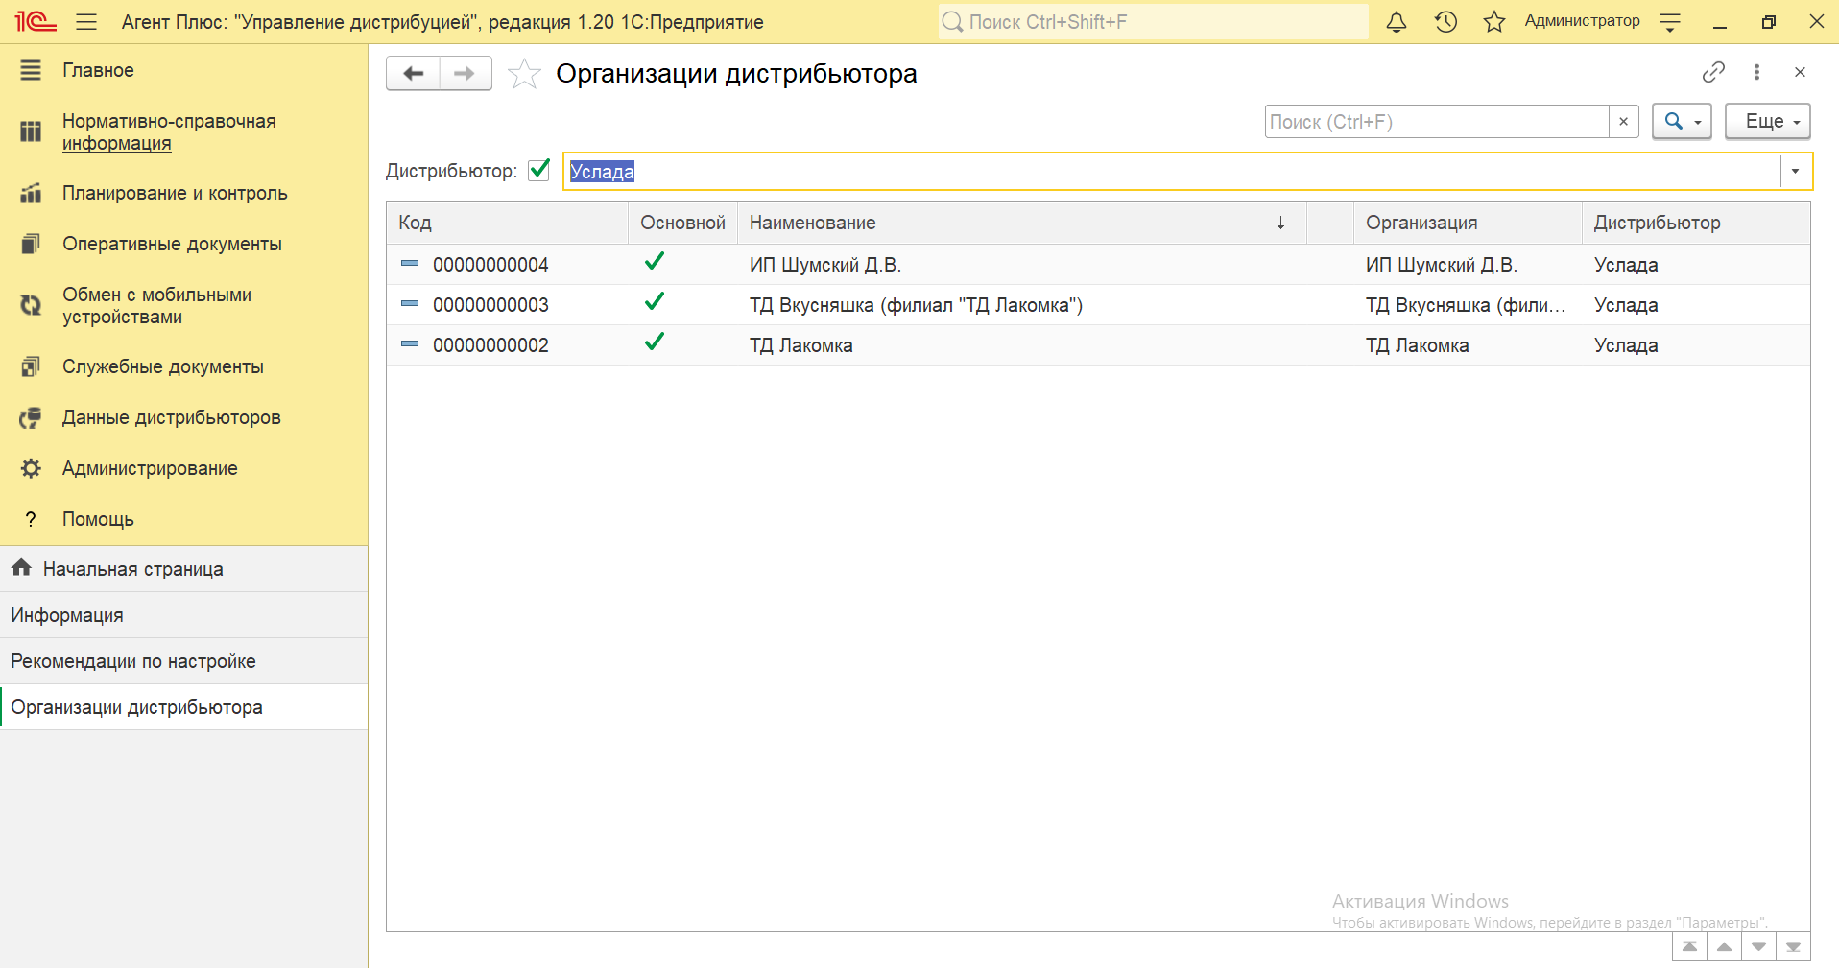The height and width of the screenshot is (968, 1839).
Task: Focus global search Поиск Ctrl+Shift+F field
Action: [x=1153, y=21]
